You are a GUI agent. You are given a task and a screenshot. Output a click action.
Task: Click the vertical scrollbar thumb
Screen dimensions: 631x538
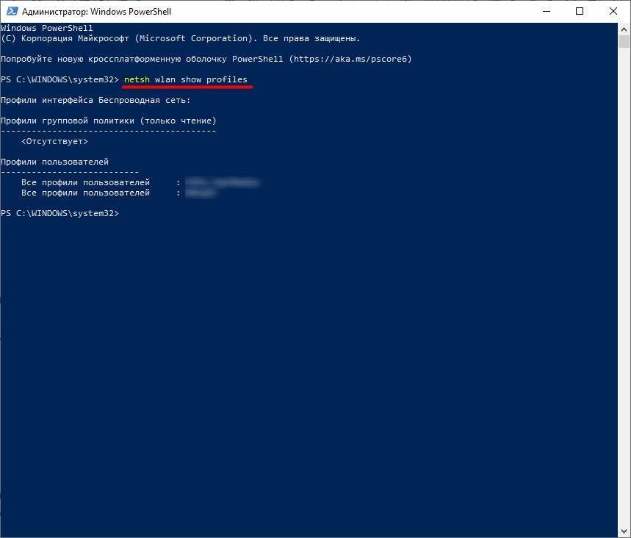pyautogui.click(x=624, y=41)
